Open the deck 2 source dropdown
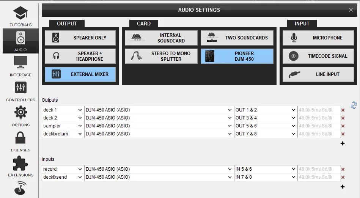 [63, 118]
